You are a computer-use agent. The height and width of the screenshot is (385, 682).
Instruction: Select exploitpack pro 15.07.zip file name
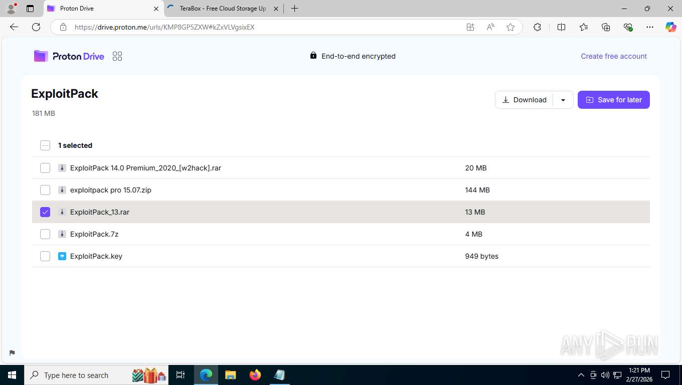[111, 190]
